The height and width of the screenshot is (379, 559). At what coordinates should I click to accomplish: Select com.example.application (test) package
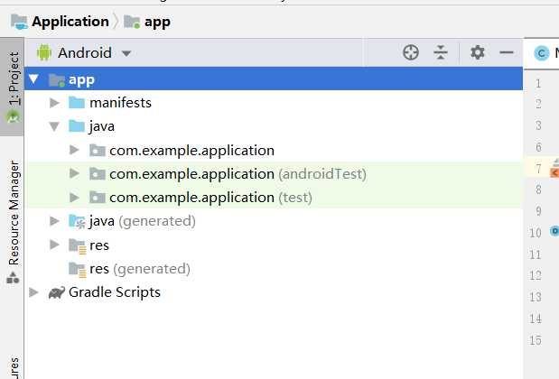coord(210,198)
